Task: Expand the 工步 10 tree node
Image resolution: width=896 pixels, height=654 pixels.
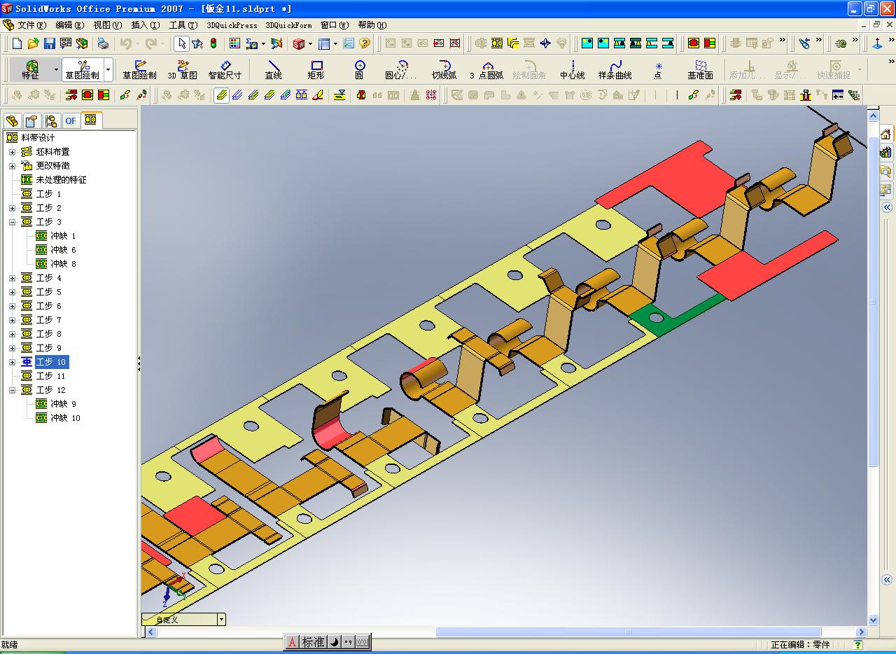Action: click(12, 362)
